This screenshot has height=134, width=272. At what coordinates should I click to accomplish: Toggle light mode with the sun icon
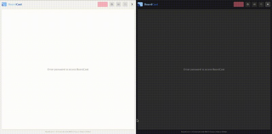268,4
